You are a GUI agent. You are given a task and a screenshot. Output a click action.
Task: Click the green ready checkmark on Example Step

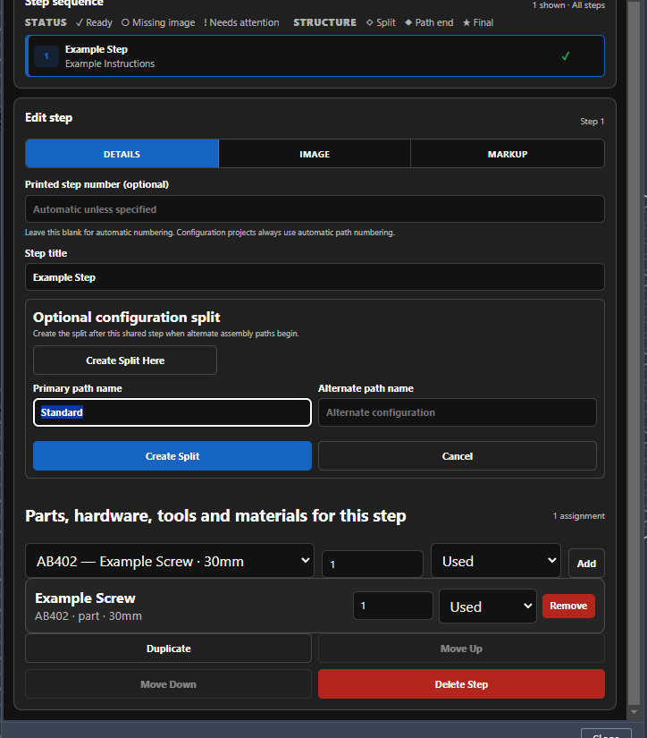566,56
